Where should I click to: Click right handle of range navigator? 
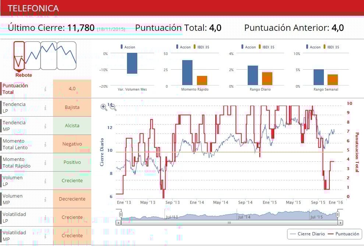[x=338, y=214]
